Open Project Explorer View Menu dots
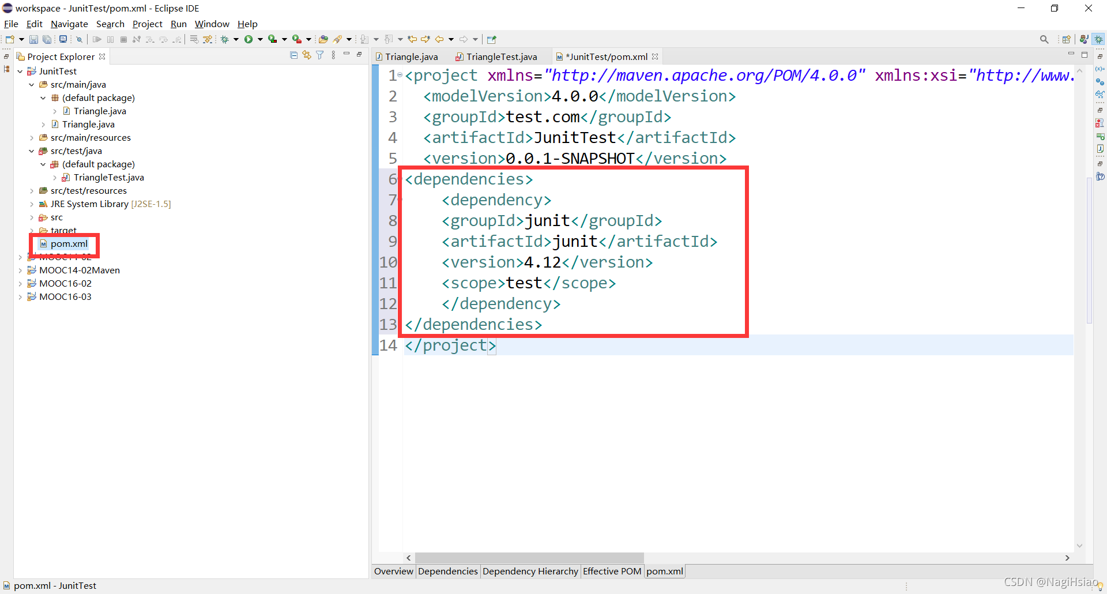 (333, 55)
